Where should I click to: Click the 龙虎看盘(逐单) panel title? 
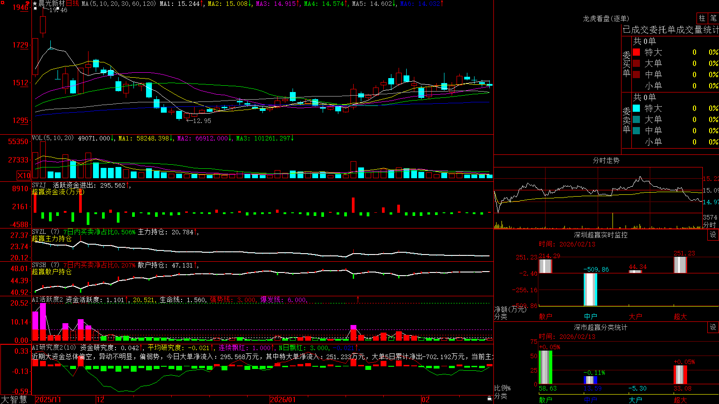point(606,18)
